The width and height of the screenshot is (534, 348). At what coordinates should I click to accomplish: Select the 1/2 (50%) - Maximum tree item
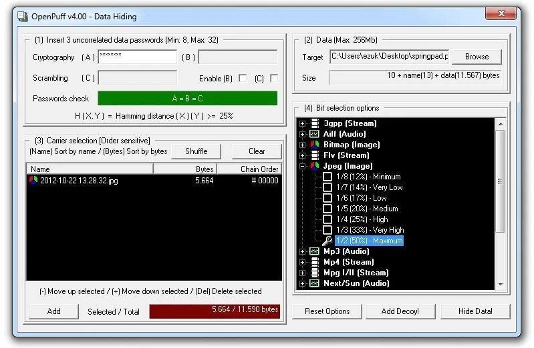369,241
